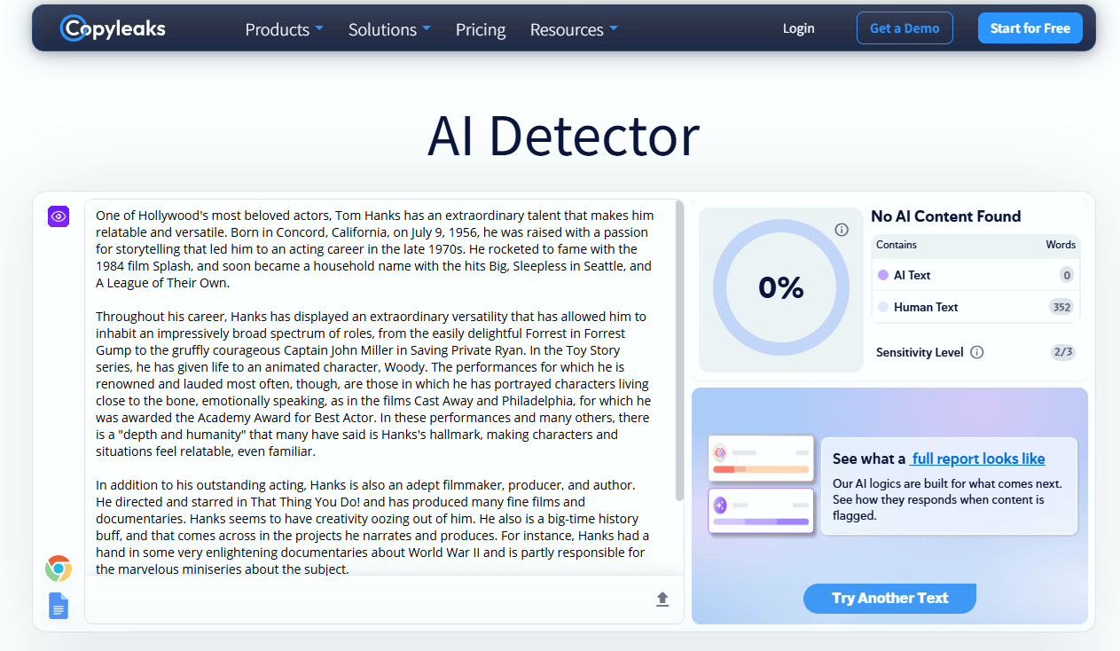Expand the Products dropdown menu

point(284,29)
